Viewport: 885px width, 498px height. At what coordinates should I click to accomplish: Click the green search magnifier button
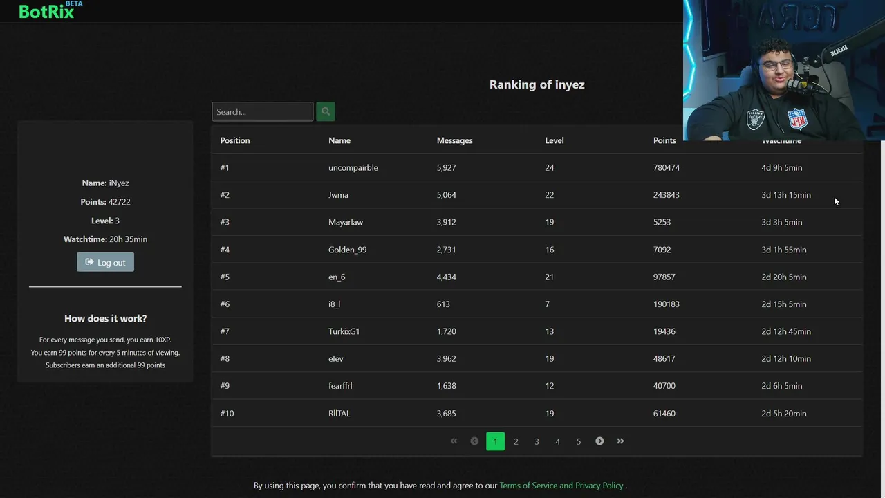click(325, 111)
